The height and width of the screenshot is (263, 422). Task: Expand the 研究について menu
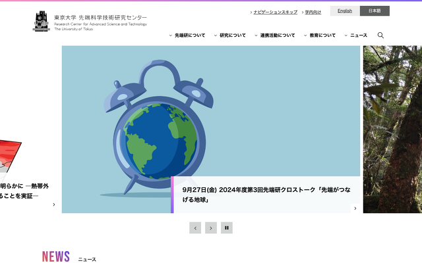coord(230,36)
